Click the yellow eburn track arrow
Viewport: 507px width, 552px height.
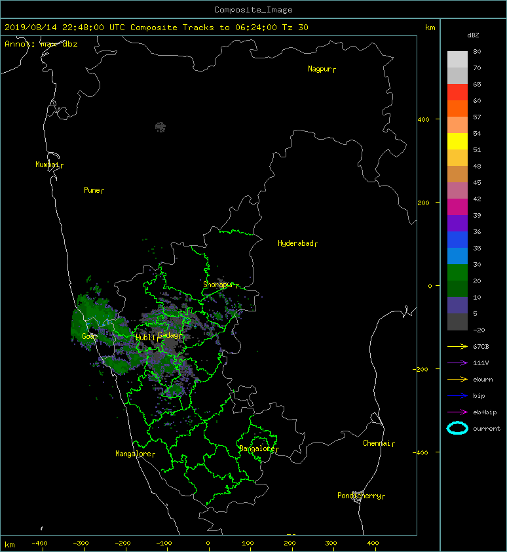(x=457, y=380)
